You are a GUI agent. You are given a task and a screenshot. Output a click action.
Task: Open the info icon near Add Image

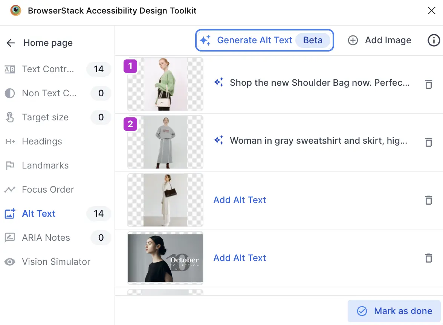coord(434,40)
